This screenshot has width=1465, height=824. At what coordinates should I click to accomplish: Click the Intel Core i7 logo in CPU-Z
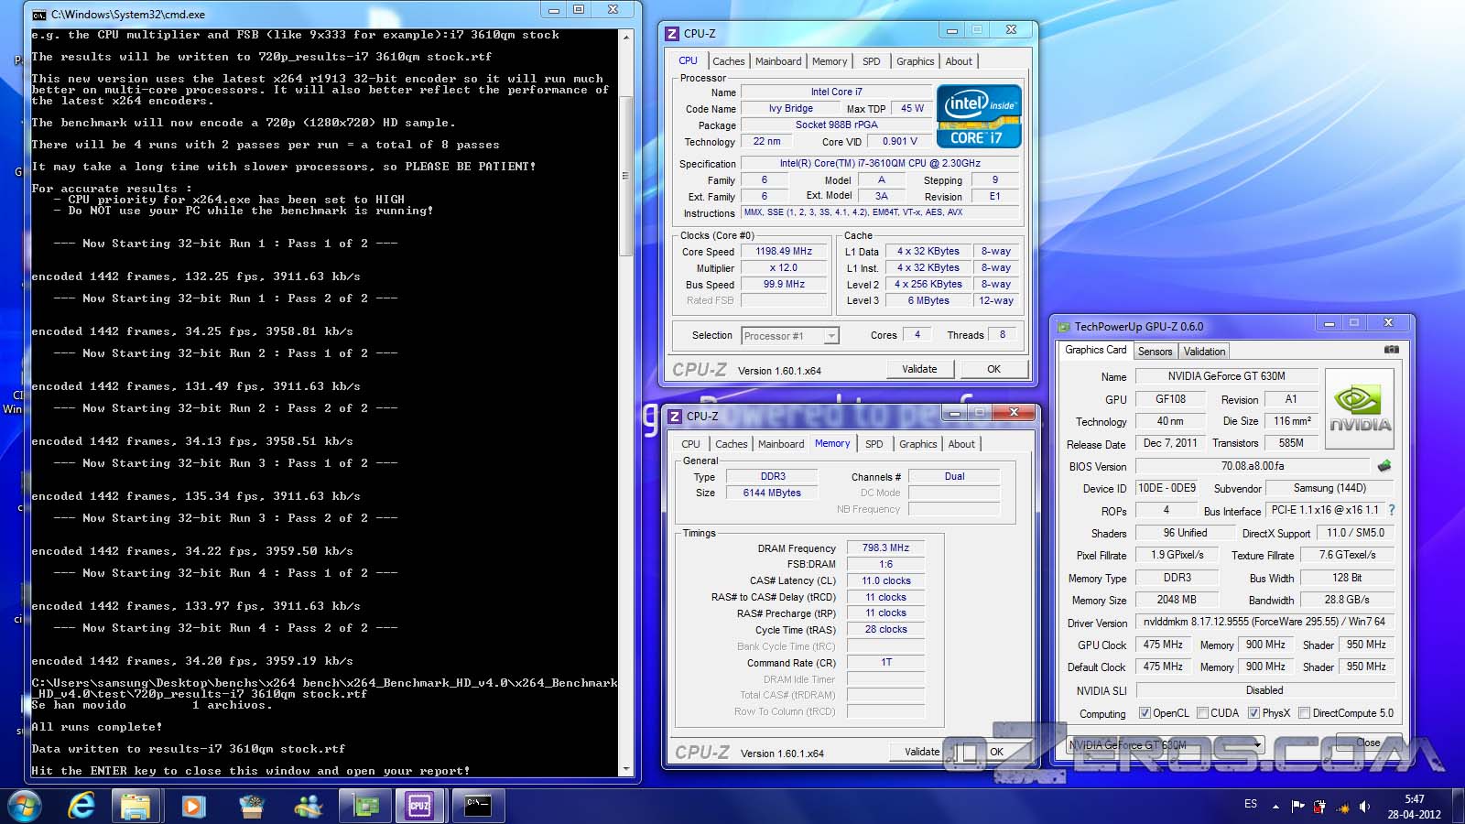tap(979, 116)
